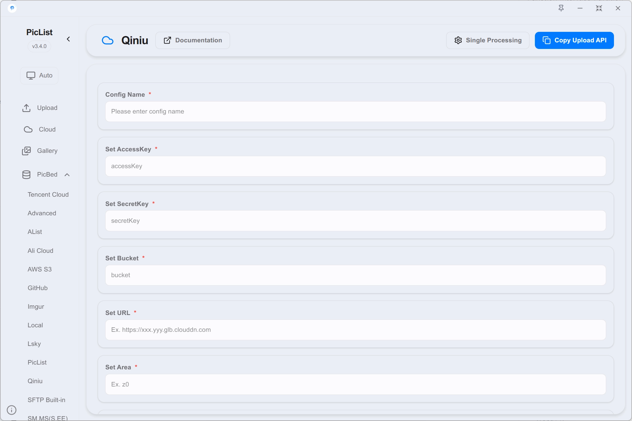The image size is (632, 421).
Task: Open Single Processing settings
Action: coord(488,40)
